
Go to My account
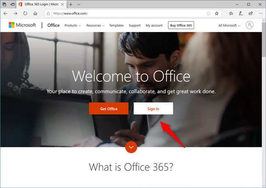(154, 26)
